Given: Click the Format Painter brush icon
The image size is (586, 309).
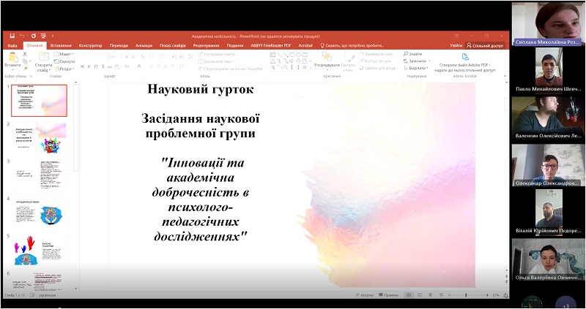Looking at the screenshot, I should (x=25, y=68).
